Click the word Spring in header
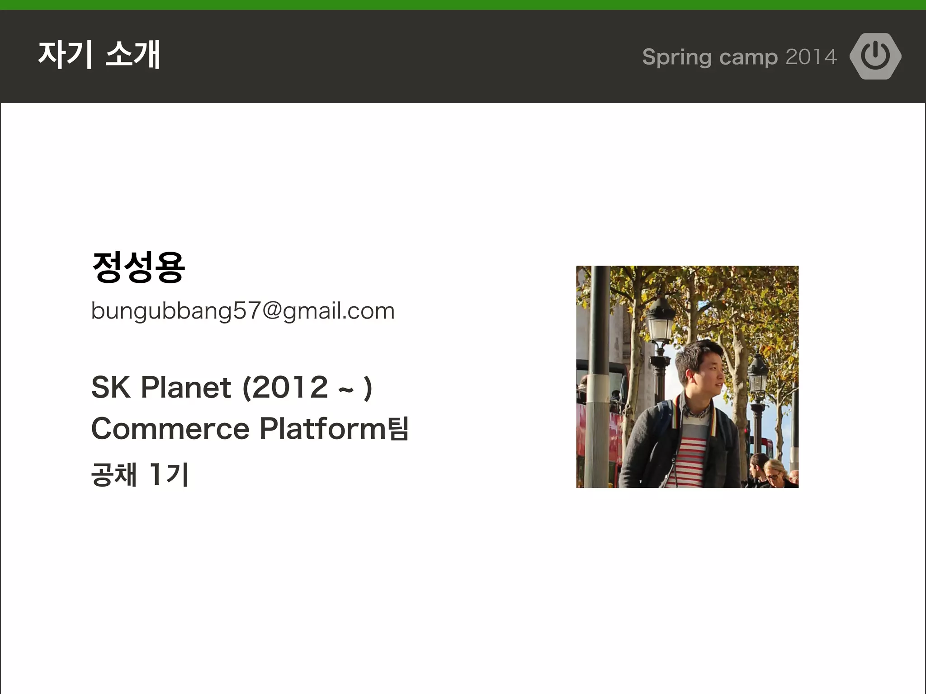 tap(677, 58)
